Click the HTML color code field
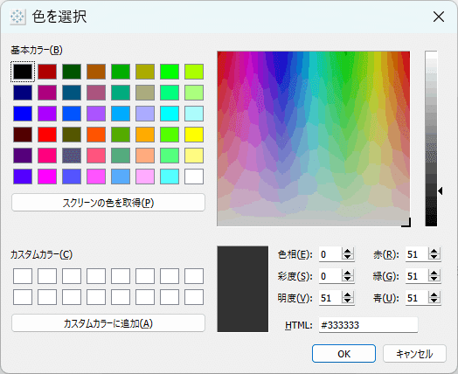Screen dimensions: 458x374 coord(368,325)
